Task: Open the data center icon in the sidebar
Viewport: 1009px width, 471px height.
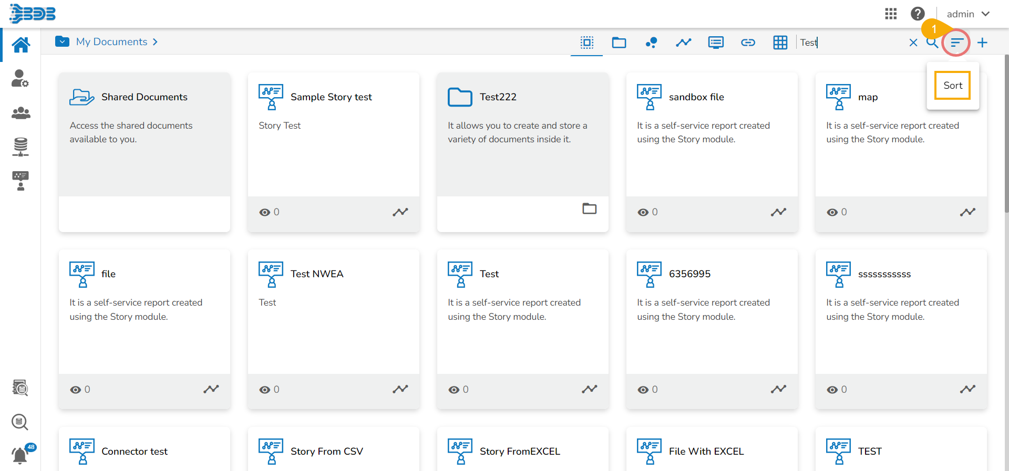Action: point(20,146)
